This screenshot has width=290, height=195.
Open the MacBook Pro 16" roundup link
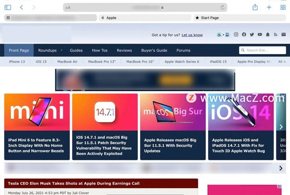[140, 62]
